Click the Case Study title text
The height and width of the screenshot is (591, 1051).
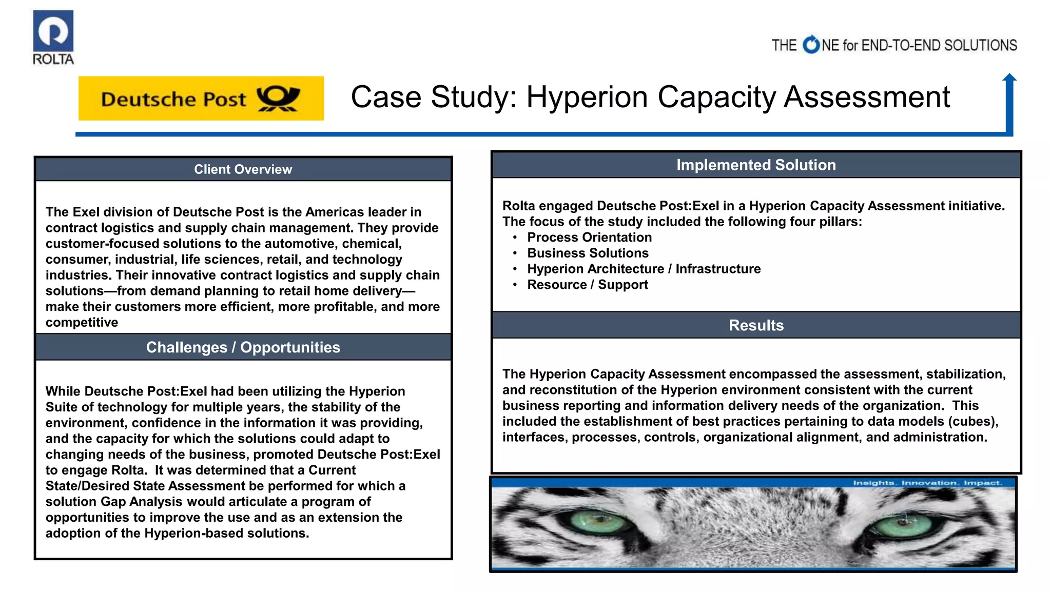click(650, 97)
